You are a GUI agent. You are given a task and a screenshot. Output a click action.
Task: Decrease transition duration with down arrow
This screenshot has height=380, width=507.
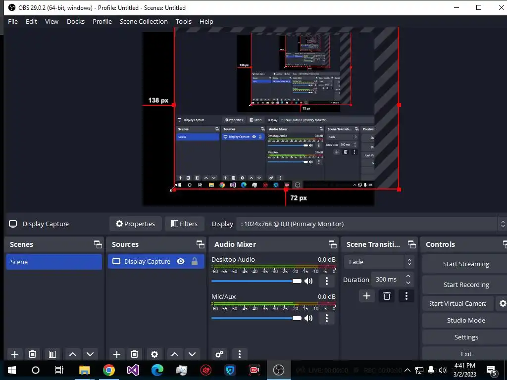pos(408,283)
